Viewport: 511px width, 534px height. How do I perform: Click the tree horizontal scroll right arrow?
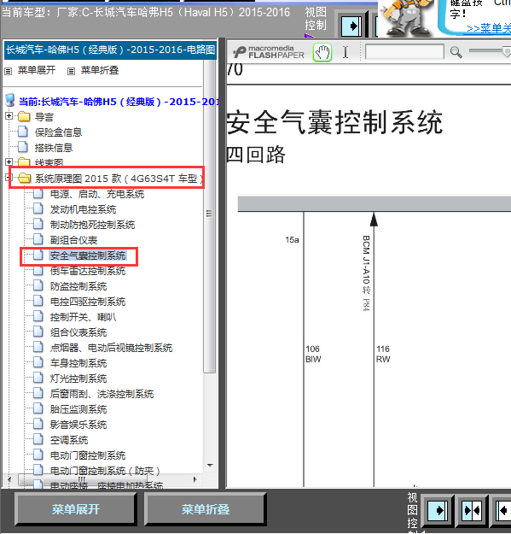[x=195, y=479]
